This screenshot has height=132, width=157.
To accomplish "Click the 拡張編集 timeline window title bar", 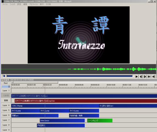I will pyautogui.click(x=78, y=80).
